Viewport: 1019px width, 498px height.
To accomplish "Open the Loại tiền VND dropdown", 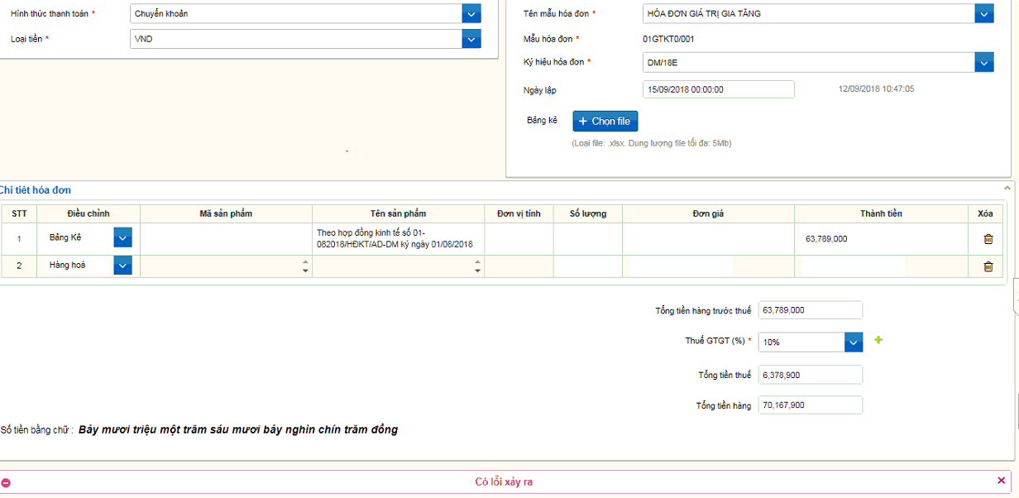I will [x=471, y=39].
